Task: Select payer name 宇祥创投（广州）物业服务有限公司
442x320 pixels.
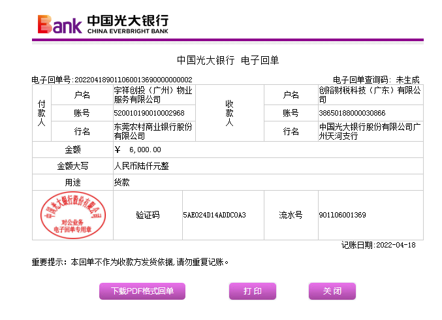Action: tap(153, 95)
